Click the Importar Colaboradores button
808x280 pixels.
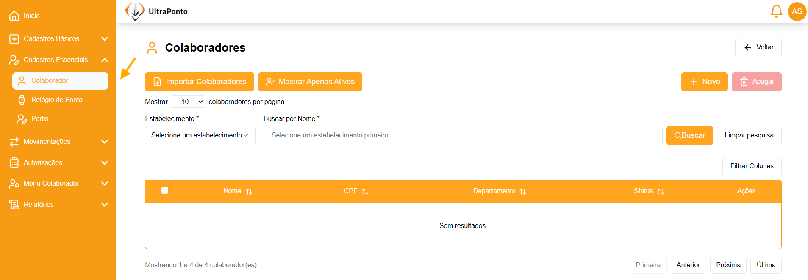coord(200,82)
